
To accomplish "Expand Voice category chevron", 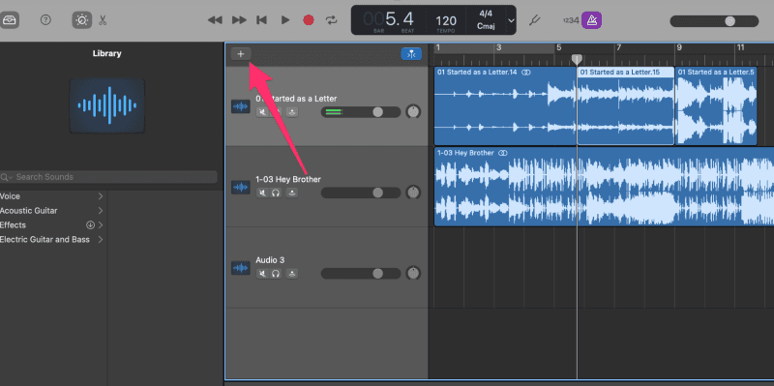I will point(101,196).
